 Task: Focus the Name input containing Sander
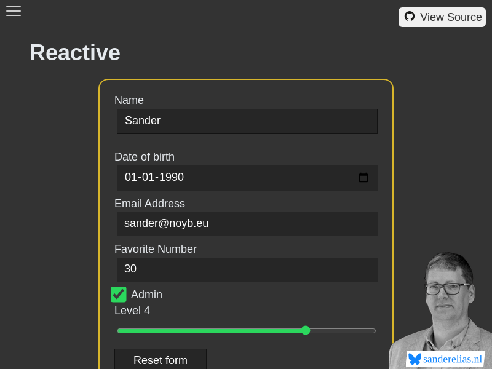coord(247,121)
